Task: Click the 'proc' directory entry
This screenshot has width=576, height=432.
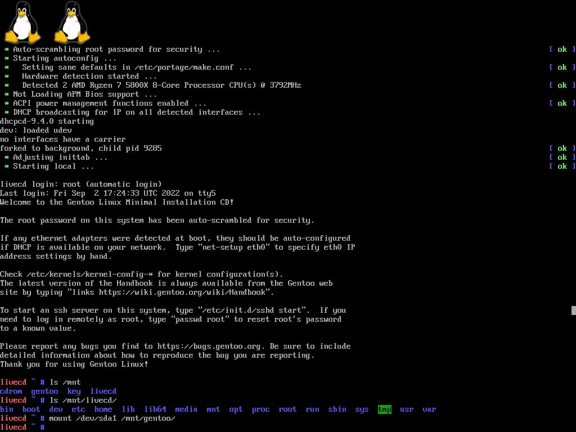Action: pyautogui.click(x=260, y=409)
